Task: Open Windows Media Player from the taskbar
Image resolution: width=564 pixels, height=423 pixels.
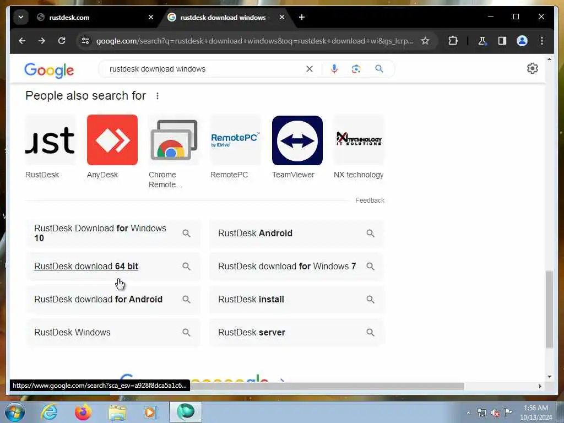Action: tap(151, 412)
